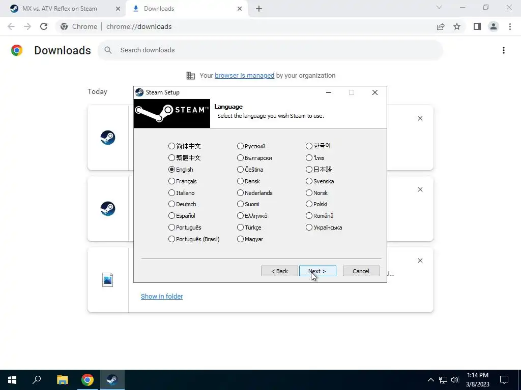Select Norsk language option

[x=309, y=192]
